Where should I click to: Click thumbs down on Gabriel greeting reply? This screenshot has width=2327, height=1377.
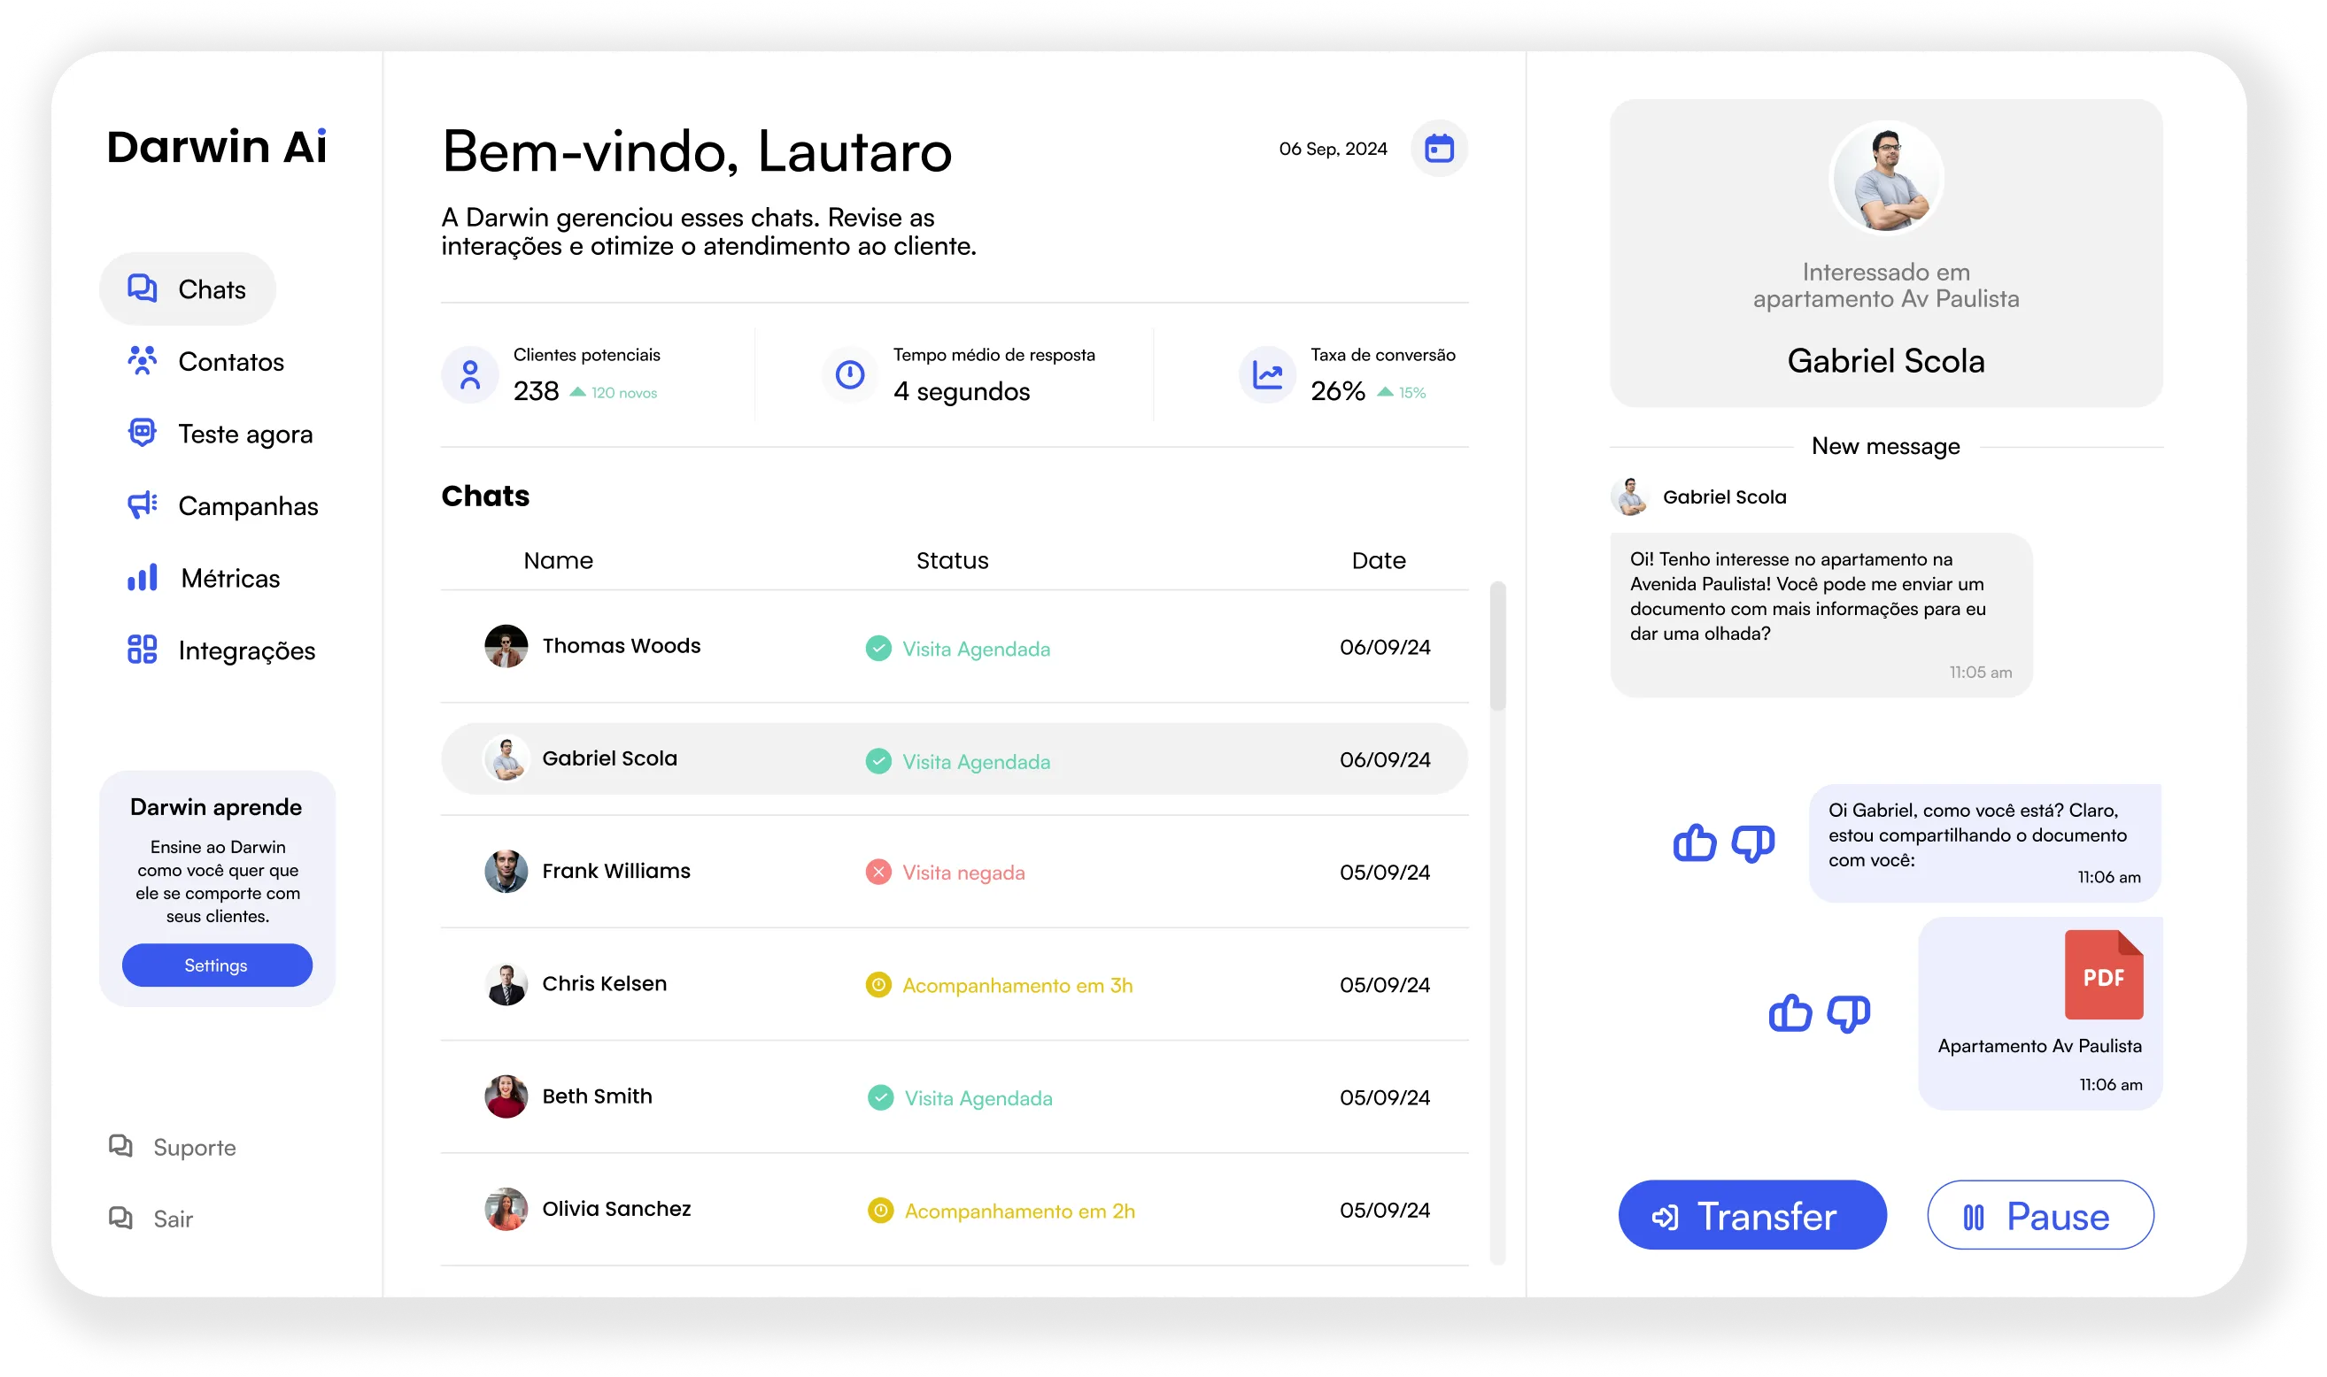point(1752,843)
